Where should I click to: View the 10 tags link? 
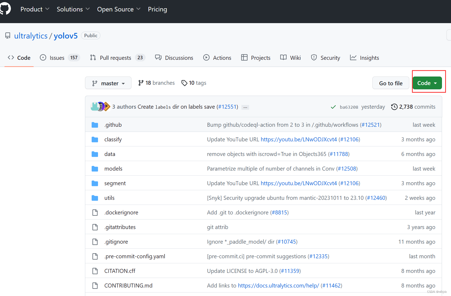click(194, 83)
